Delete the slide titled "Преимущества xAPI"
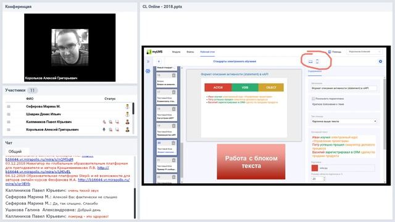This screenshot has width=395, height=222. tap(173, 126)
